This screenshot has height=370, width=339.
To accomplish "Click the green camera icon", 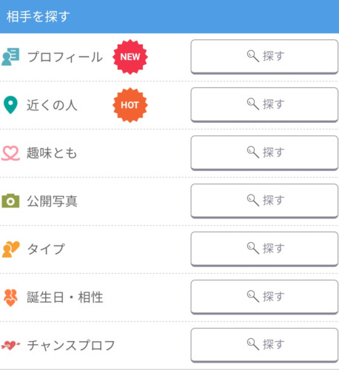I will [x=10, y=201].
